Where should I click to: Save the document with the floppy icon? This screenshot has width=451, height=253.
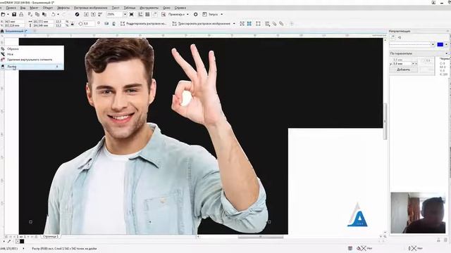pos(14,14)
